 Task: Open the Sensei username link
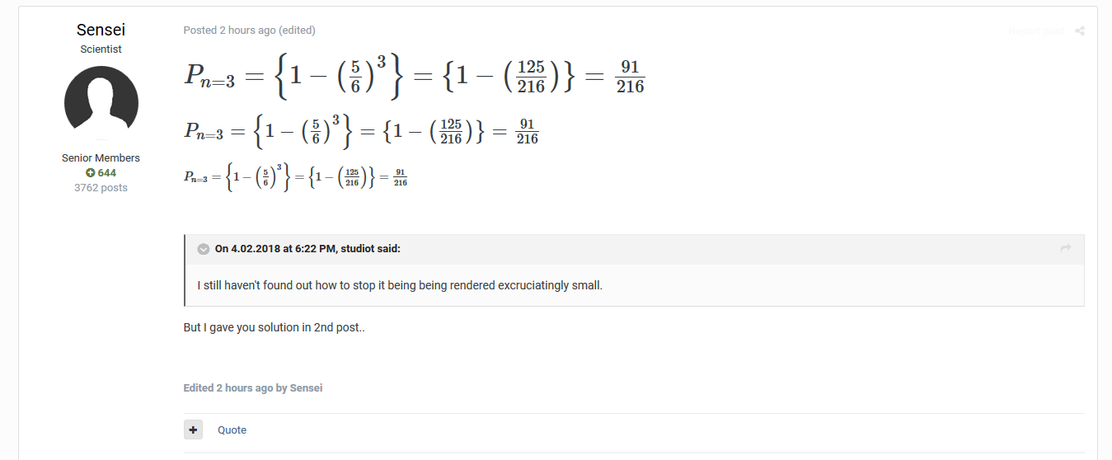(101, 30)
